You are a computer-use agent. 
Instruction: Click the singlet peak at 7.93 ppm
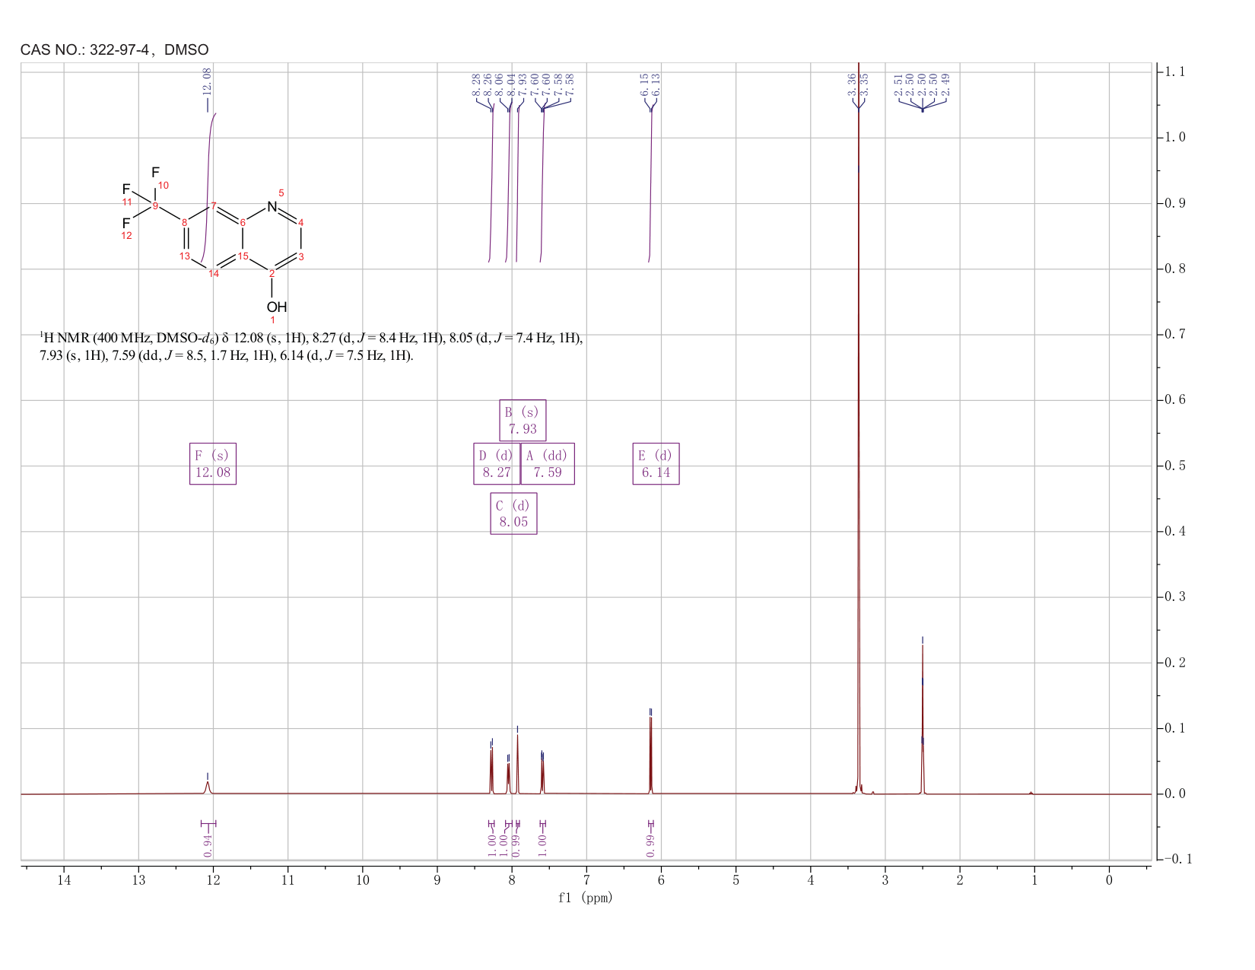pos(517,763)
